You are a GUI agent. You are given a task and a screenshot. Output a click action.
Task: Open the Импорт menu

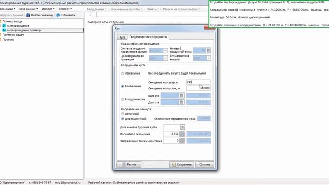click(48, 9)
